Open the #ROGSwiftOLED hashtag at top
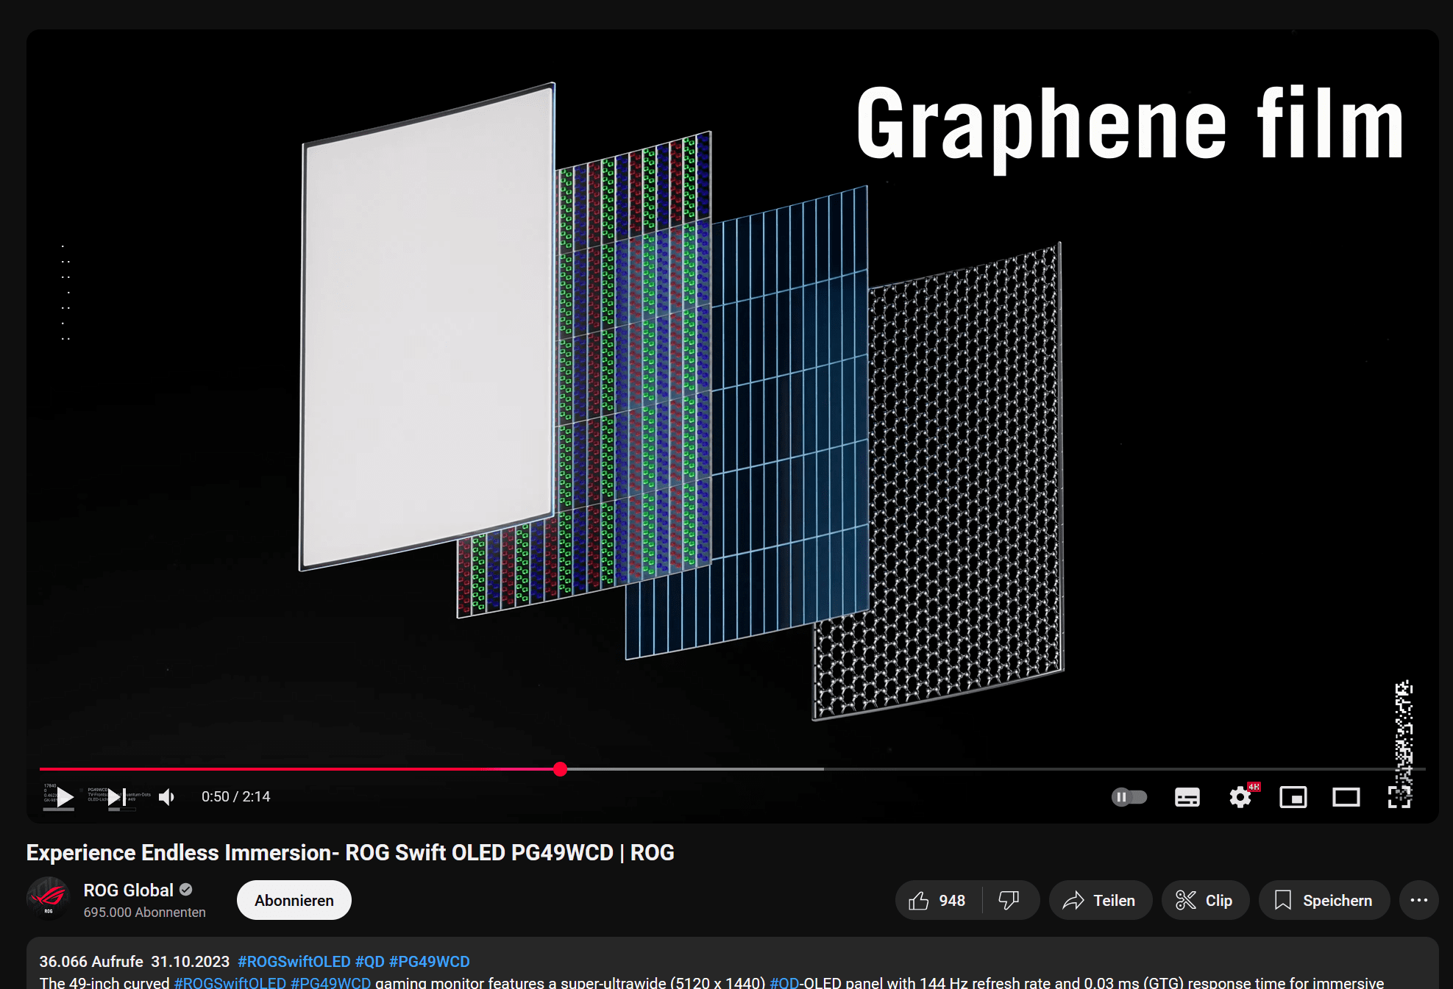The image size is (1453, 989). (x=294, y=962)
